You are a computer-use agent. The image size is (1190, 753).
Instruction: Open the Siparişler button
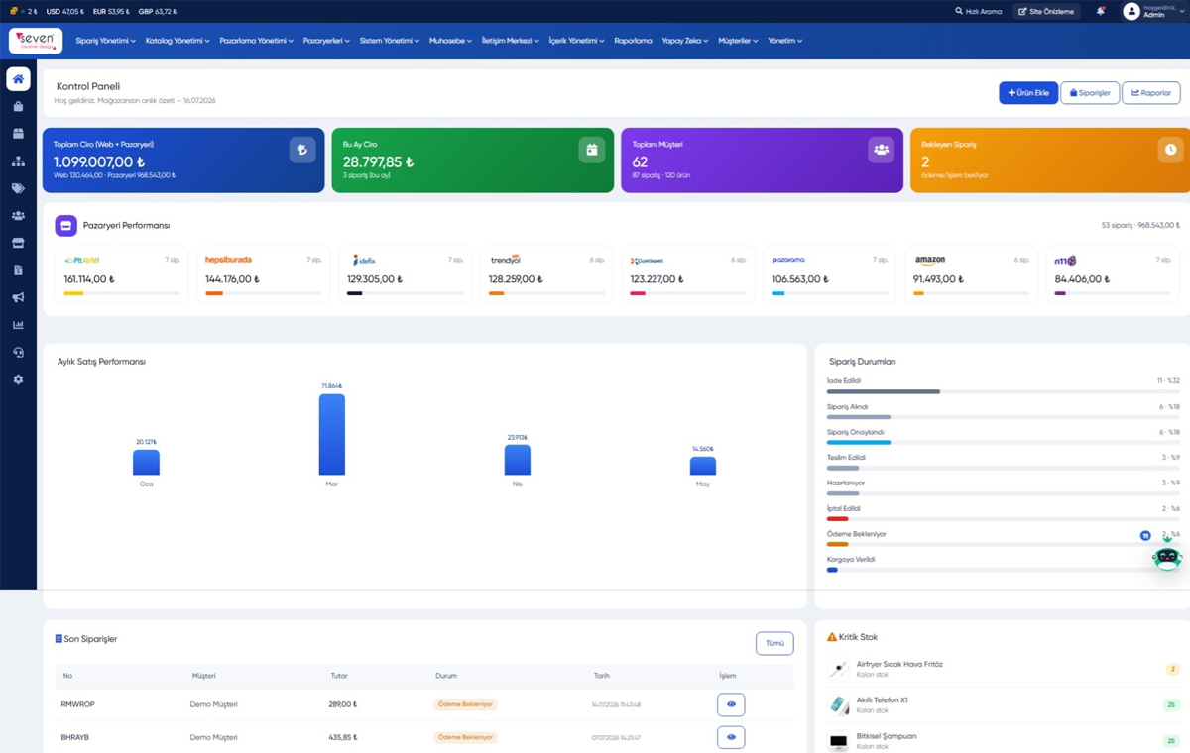click(1090, 93)
